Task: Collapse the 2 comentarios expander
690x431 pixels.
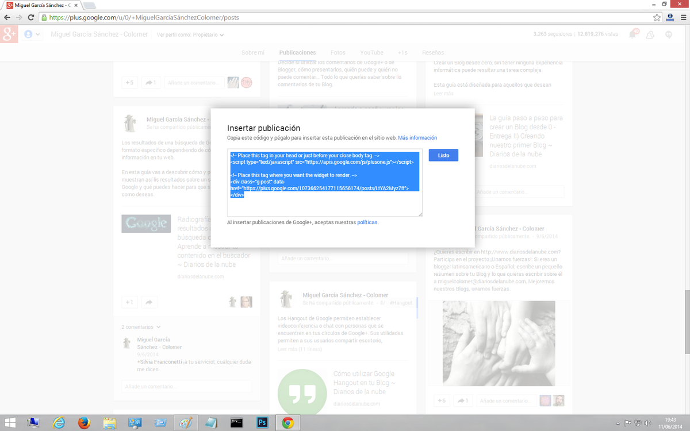Action: (141, 327)
